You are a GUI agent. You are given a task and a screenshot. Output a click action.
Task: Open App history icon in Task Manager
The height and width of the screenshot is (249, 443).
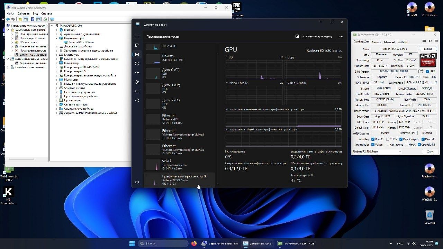137,64
